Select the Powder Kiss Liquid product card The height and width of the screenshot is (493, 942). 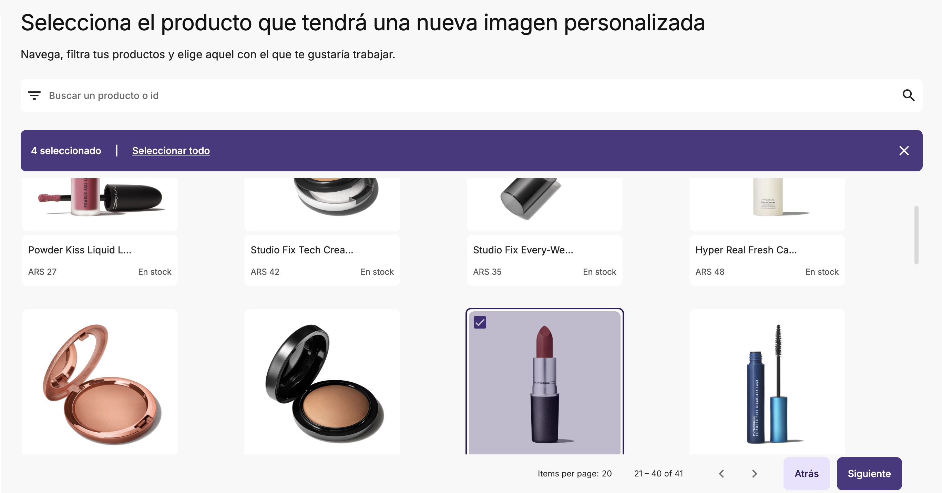pyautogui.click(x=100, y=232)
